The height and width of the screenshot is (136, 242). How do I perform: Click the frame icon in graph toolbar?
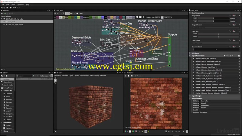pos(140,17)
